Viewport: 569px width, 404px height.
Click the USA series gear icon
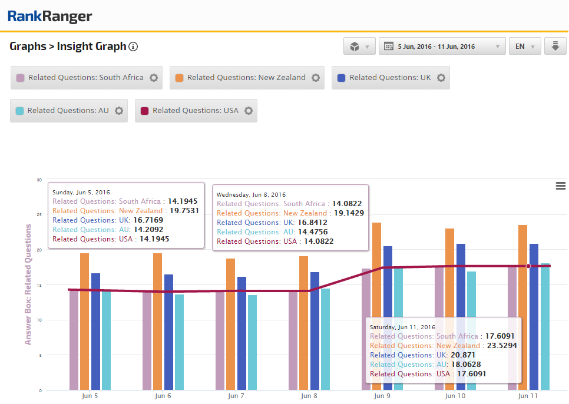click(x=249, y=111)
